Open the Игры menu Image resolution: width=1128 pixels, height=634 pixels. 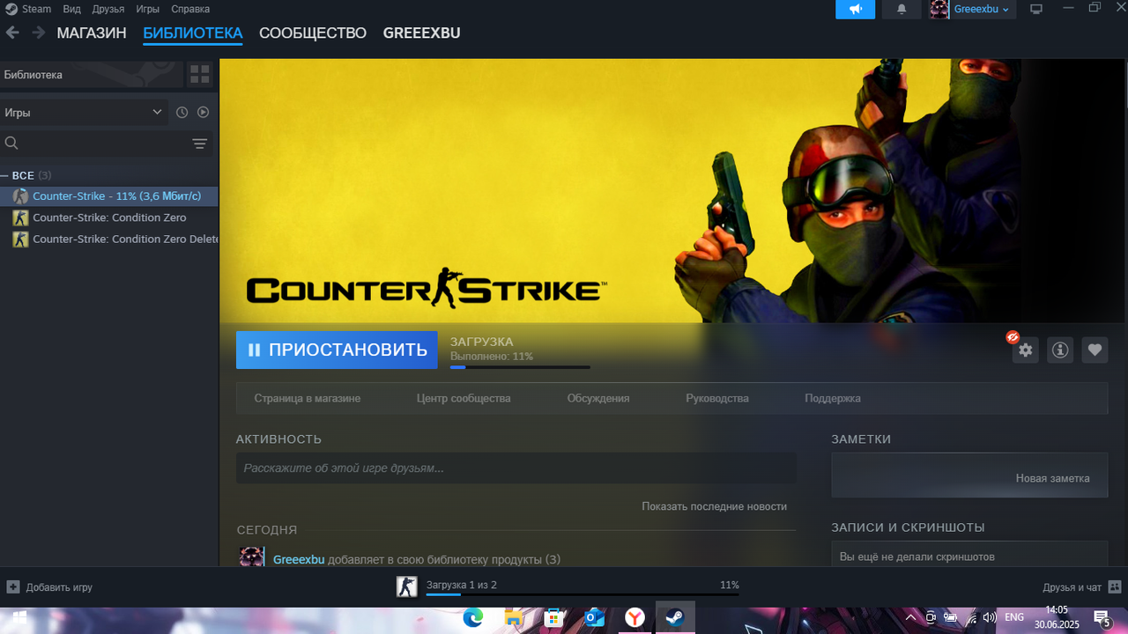click(x=148, y=9)
